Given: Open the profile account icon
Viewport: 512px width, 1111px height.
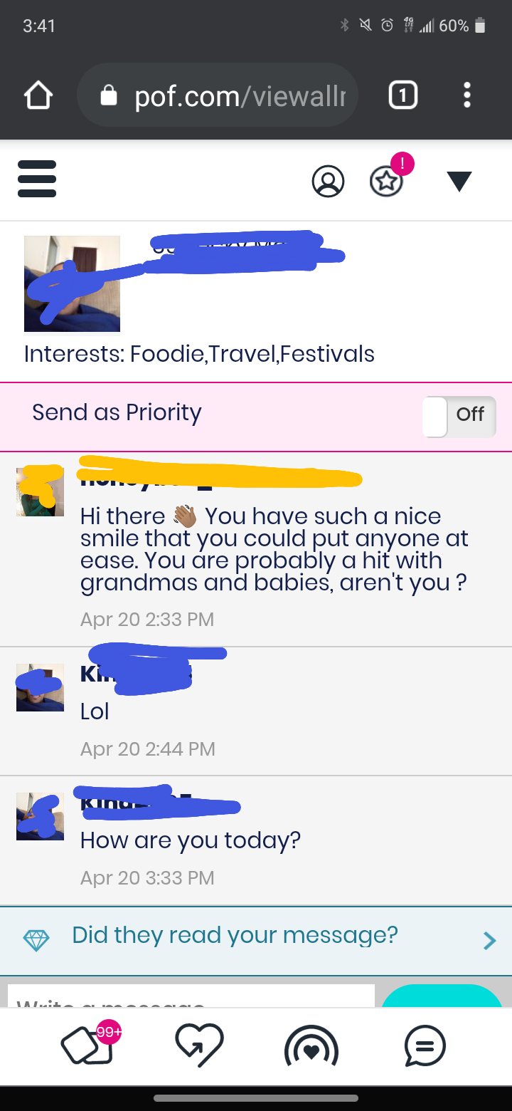Looking at the screenshot, I should [328, 182].
